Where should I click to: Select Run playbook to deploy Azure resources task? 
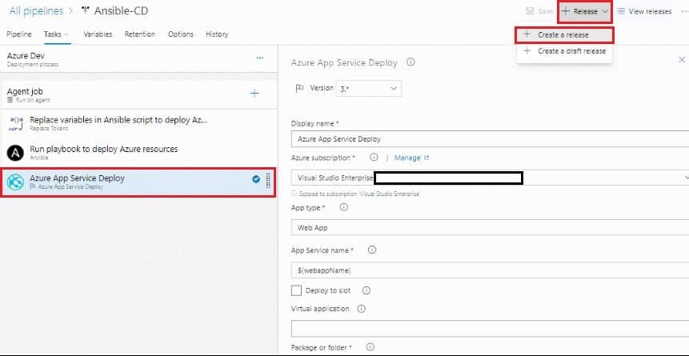click(139, 153)
